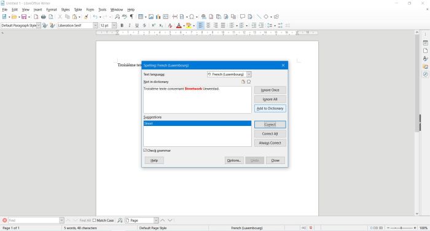
Task: Close the Spelling dialog via Close button
Action: (x=275, y=160)
